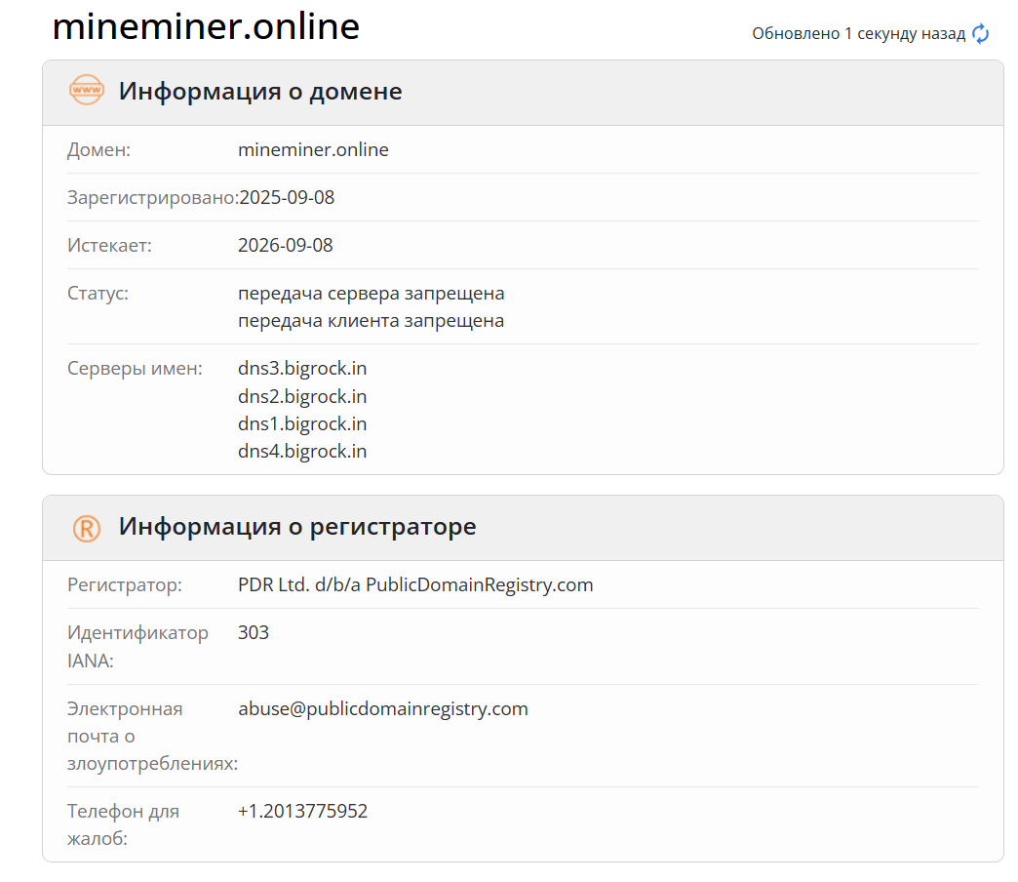Click name server dns4.bigrock.in
Image resolution: width=1018 pixels, height=882 pixels.
click(302, 451)
